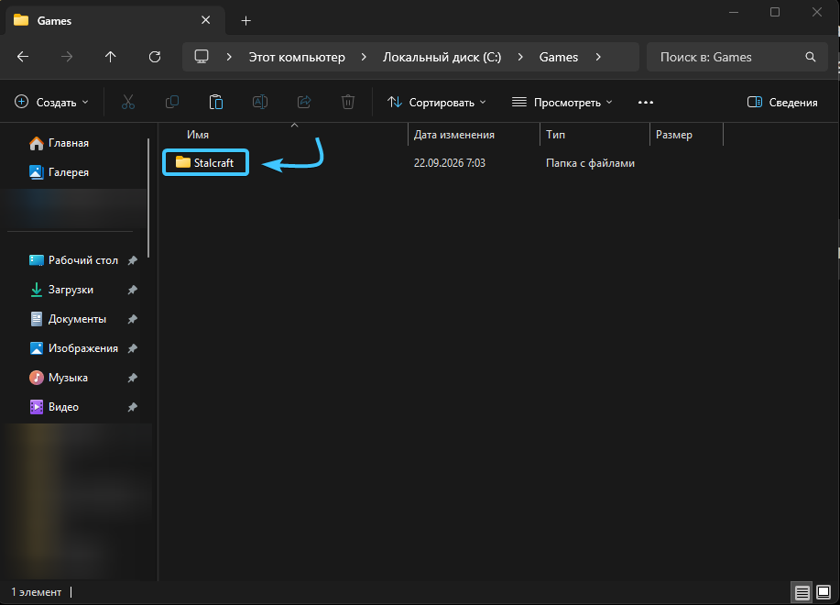840x605 pixels.
Task: Open Документы in the sidebar
Action: 68,319
